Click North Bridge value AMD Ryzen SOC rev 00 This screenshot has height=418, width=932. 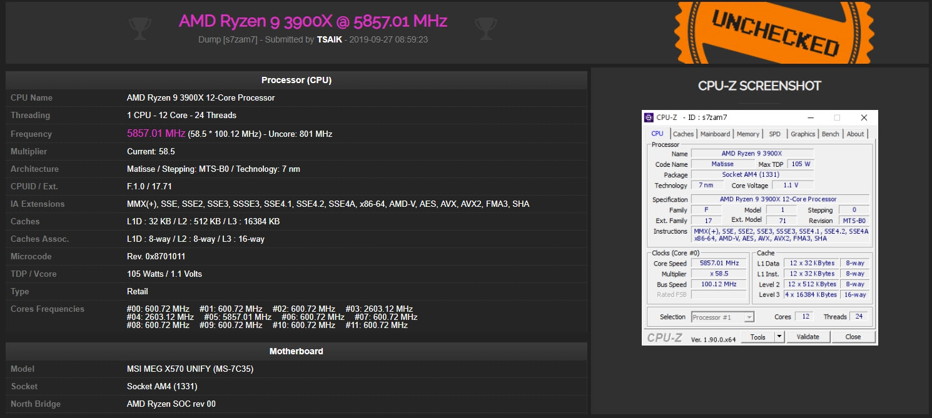pos(171,404)
